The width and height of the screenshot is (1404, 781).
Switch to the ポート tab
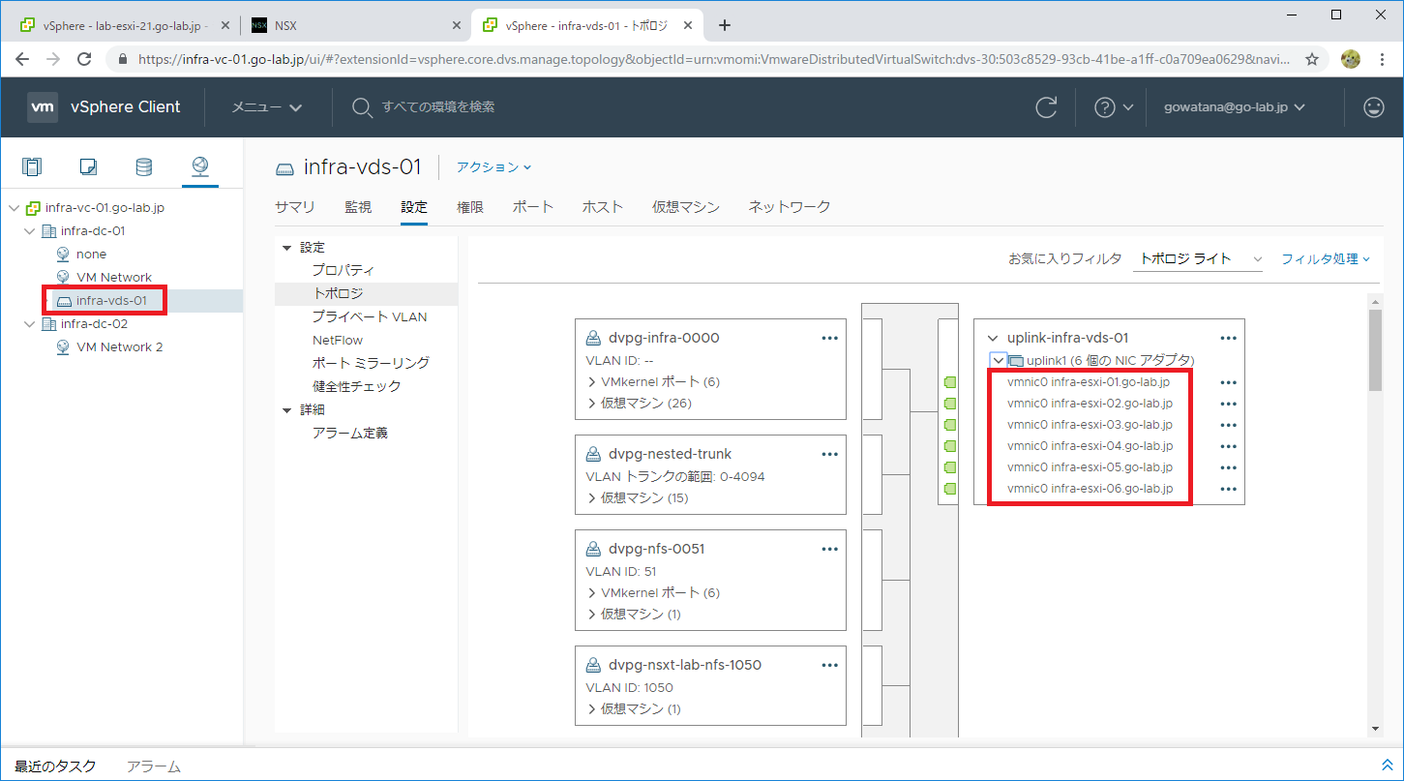coord(533,207)
